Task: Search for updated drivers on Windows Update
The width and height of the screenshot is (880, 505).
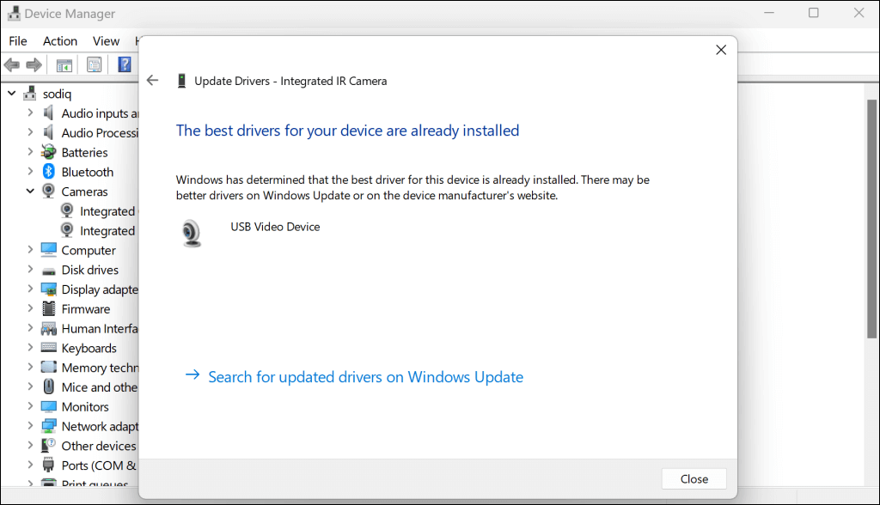Action: click(365, 377)
